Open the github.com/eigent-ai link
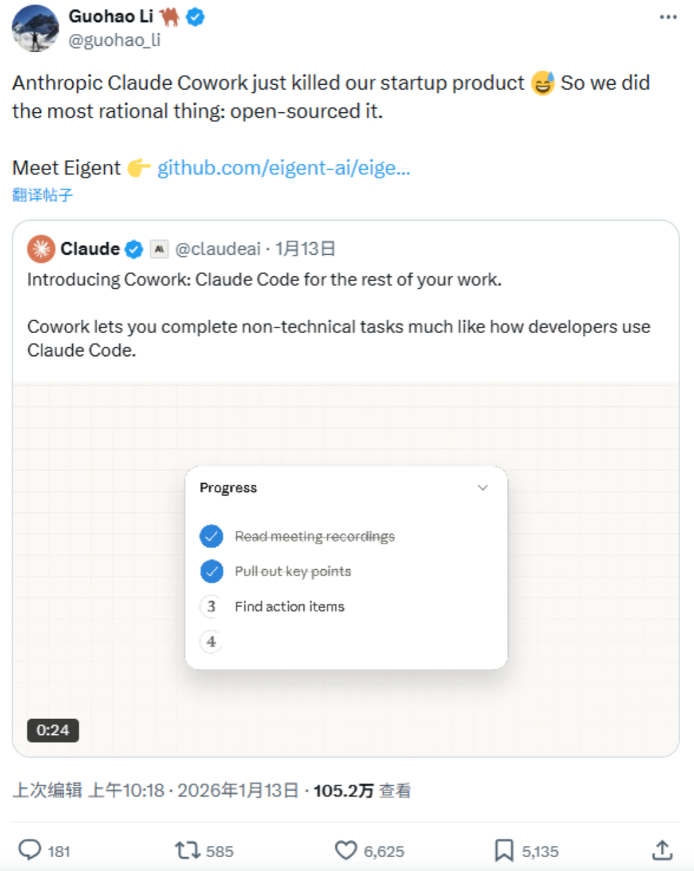 click(284, 168)
